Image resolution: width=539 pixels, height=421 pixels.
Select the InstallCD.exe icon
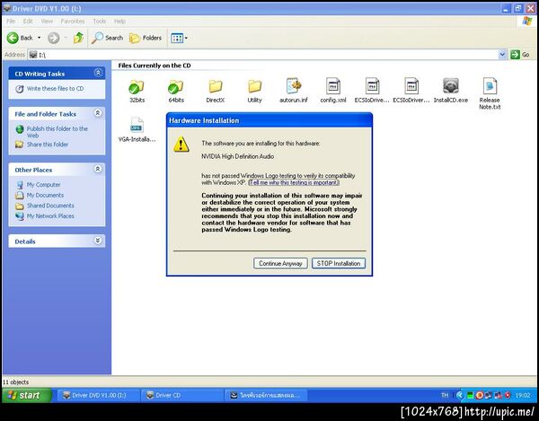pyautogui.click(x=451, y=86)
